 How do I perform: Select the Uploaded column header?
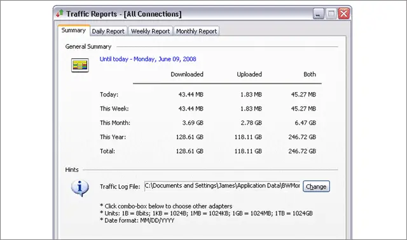249,74
